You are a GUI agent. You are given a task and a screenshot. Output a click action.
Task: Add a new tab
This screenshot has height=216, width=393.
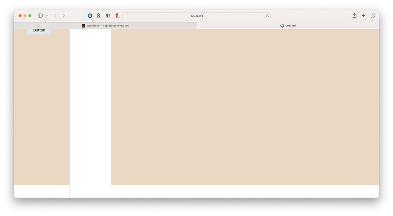[x=363, y=15]
